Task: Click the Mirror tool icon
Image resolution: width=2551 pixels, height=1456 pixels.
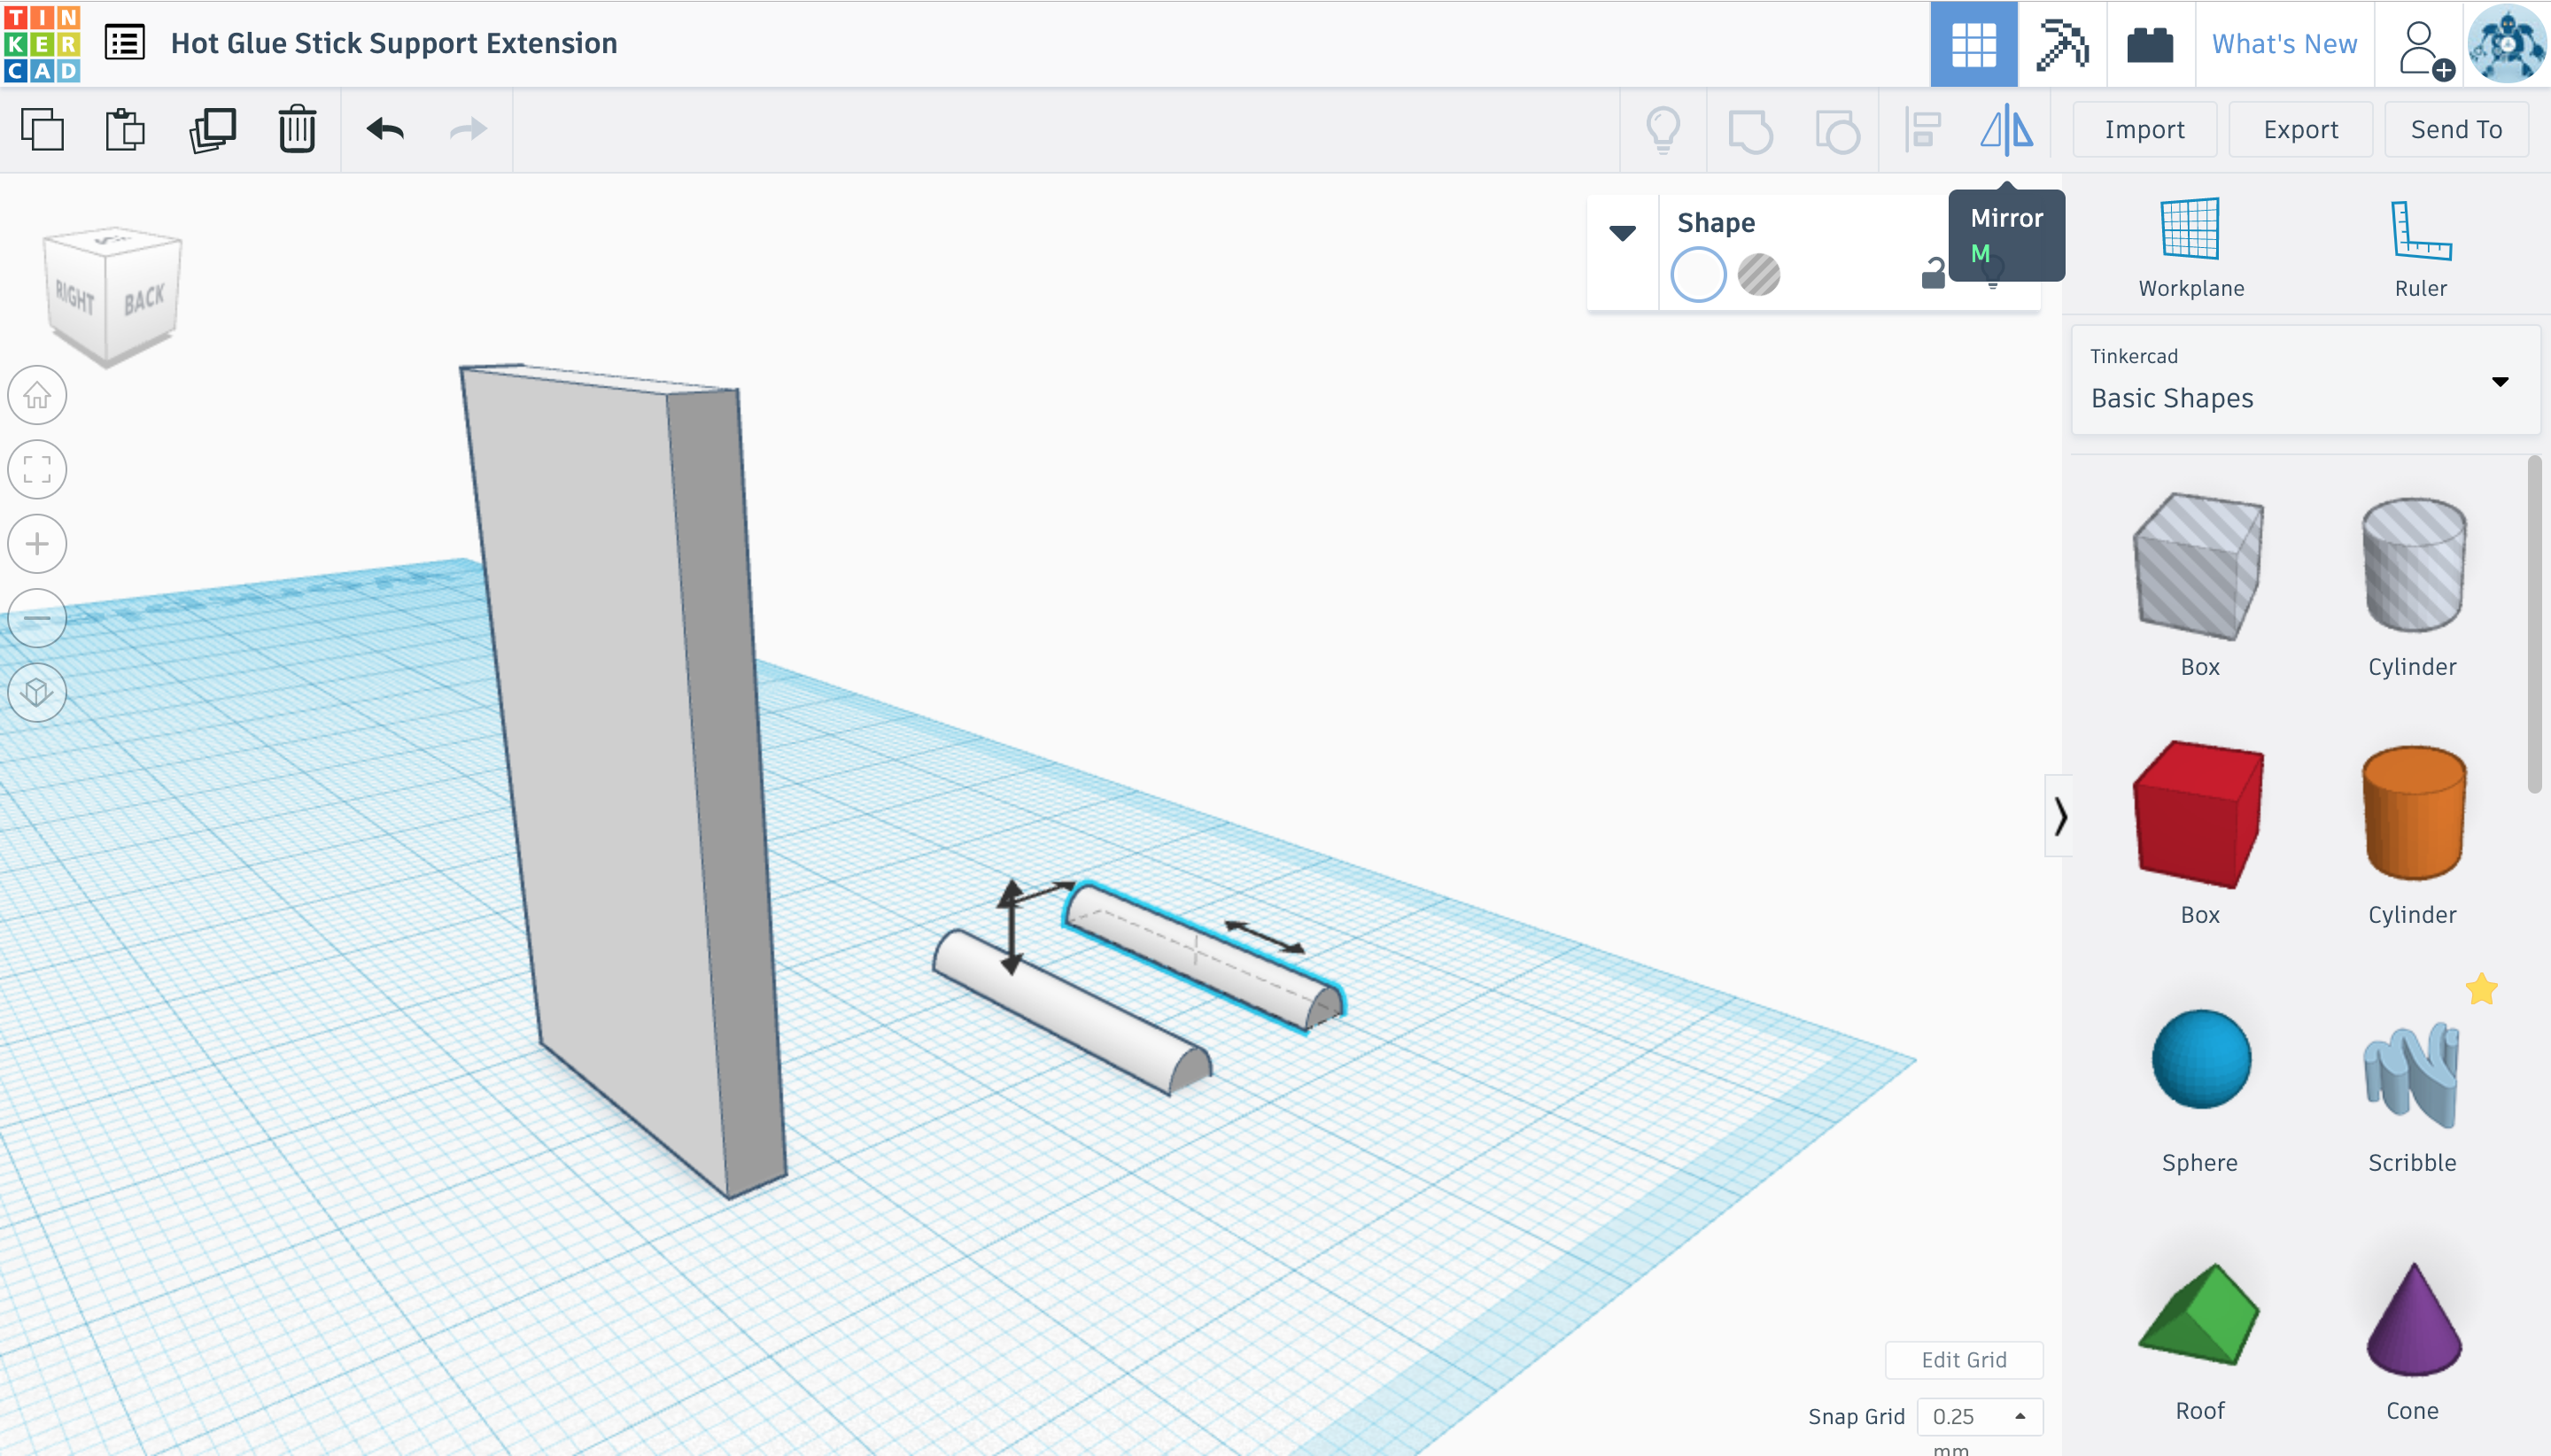Action: (x=2006, y=130)
